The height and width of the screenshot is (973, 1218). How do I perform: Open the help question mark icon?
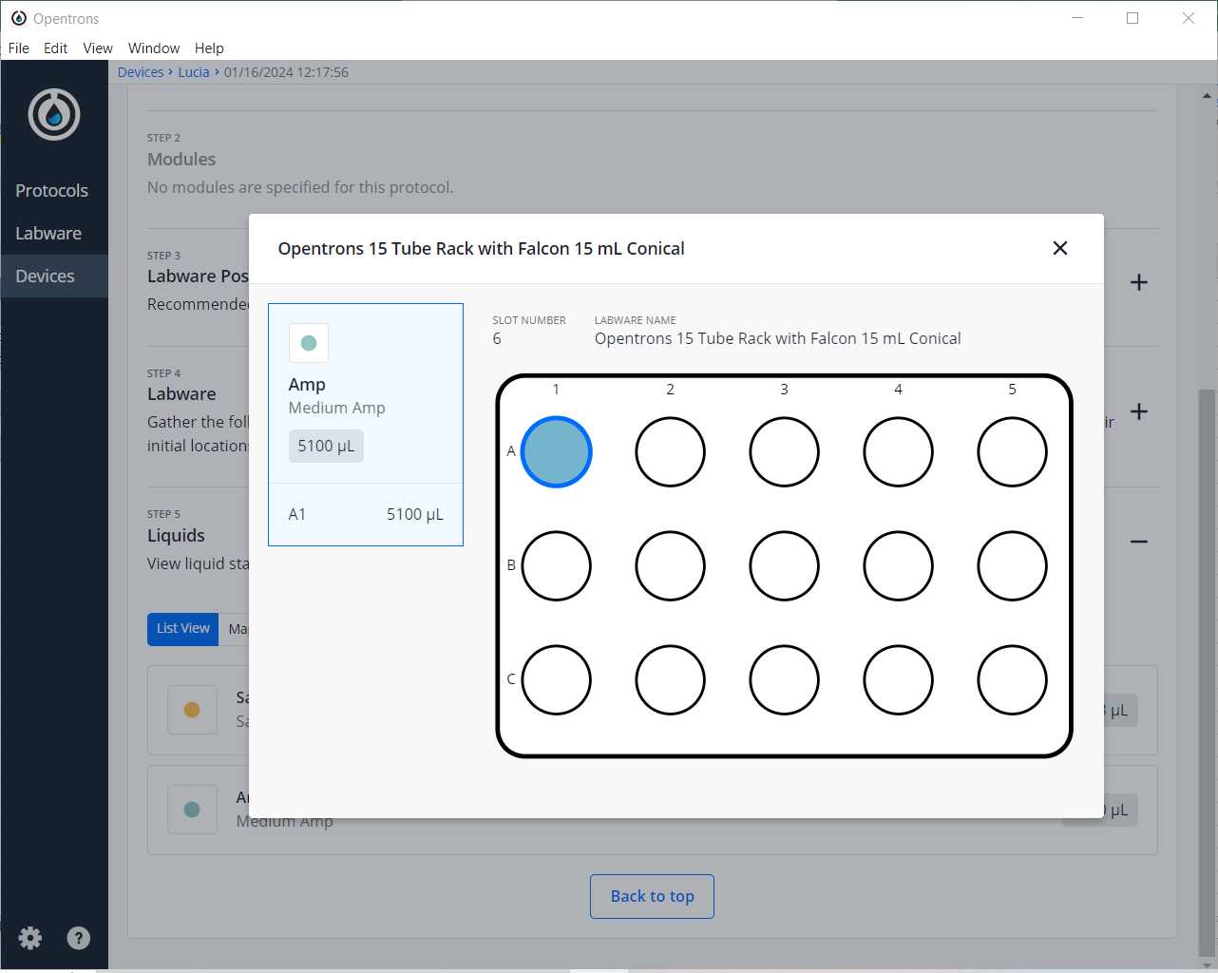coord(79,939)
